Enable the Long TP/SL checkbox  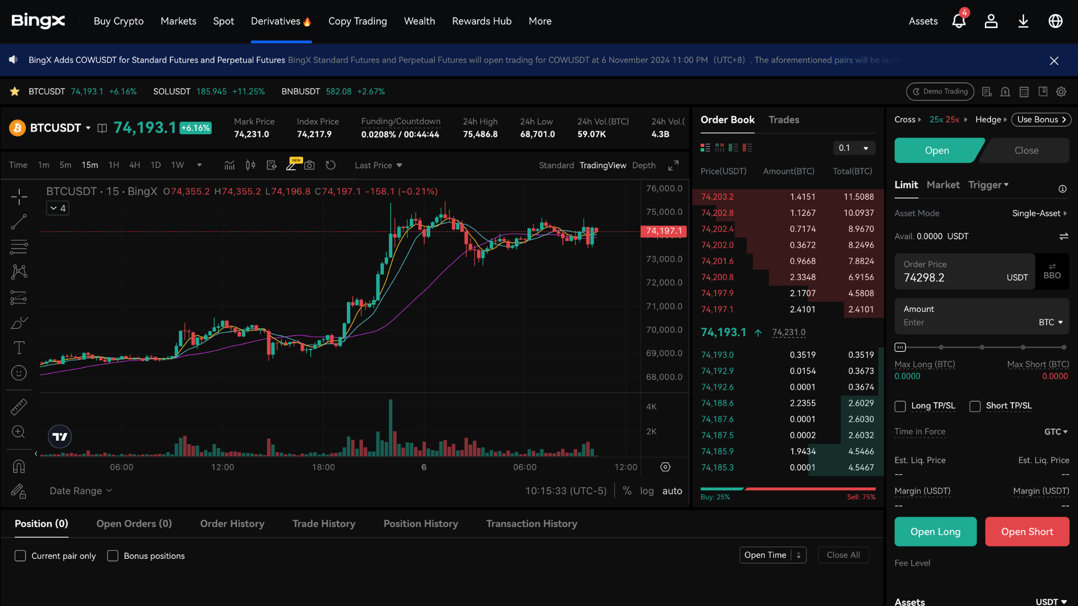(901, 406)
